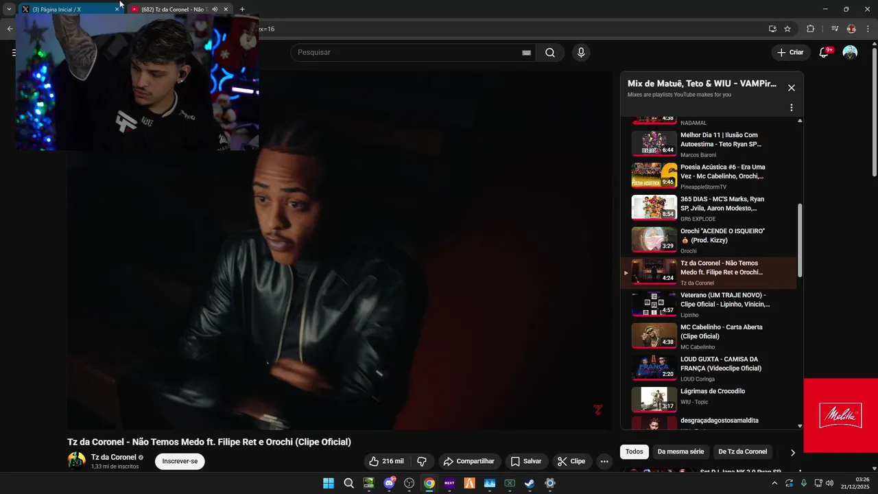Select the De Tz da Coronel chip
The width and height of the screenshot is (878, 494).
coord(743,451)
